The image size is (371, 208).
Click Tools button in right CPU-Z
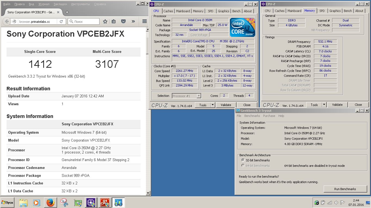(x=314, y=105)
